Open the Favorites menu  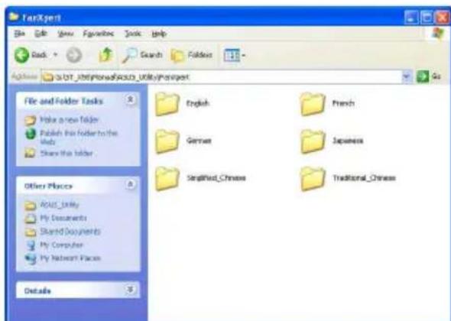(99, 34)
